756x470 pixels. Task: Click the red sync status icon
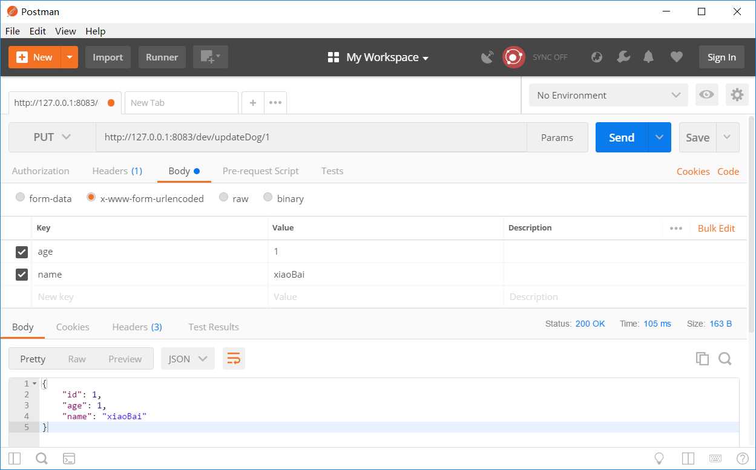click(x=514, y=57)
